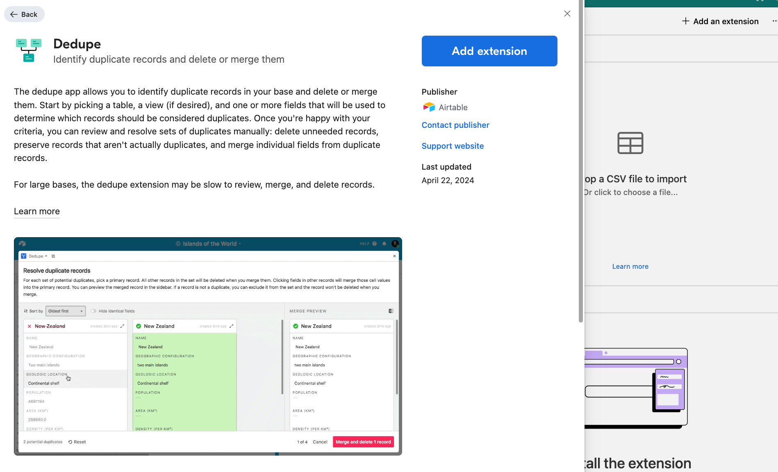
Task: Click the Dedupe title heading
Action: click(x=77, y=44)
